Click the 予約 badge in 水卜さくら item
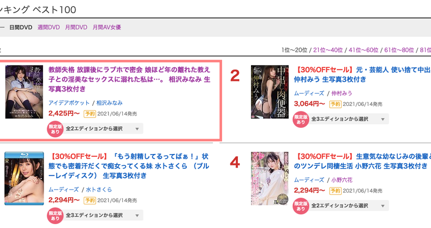Viewport: 431px width, 228px height. point(90,200)
